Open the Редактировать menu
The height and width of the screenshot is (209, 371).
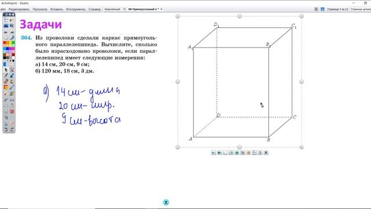click(19, 9)
